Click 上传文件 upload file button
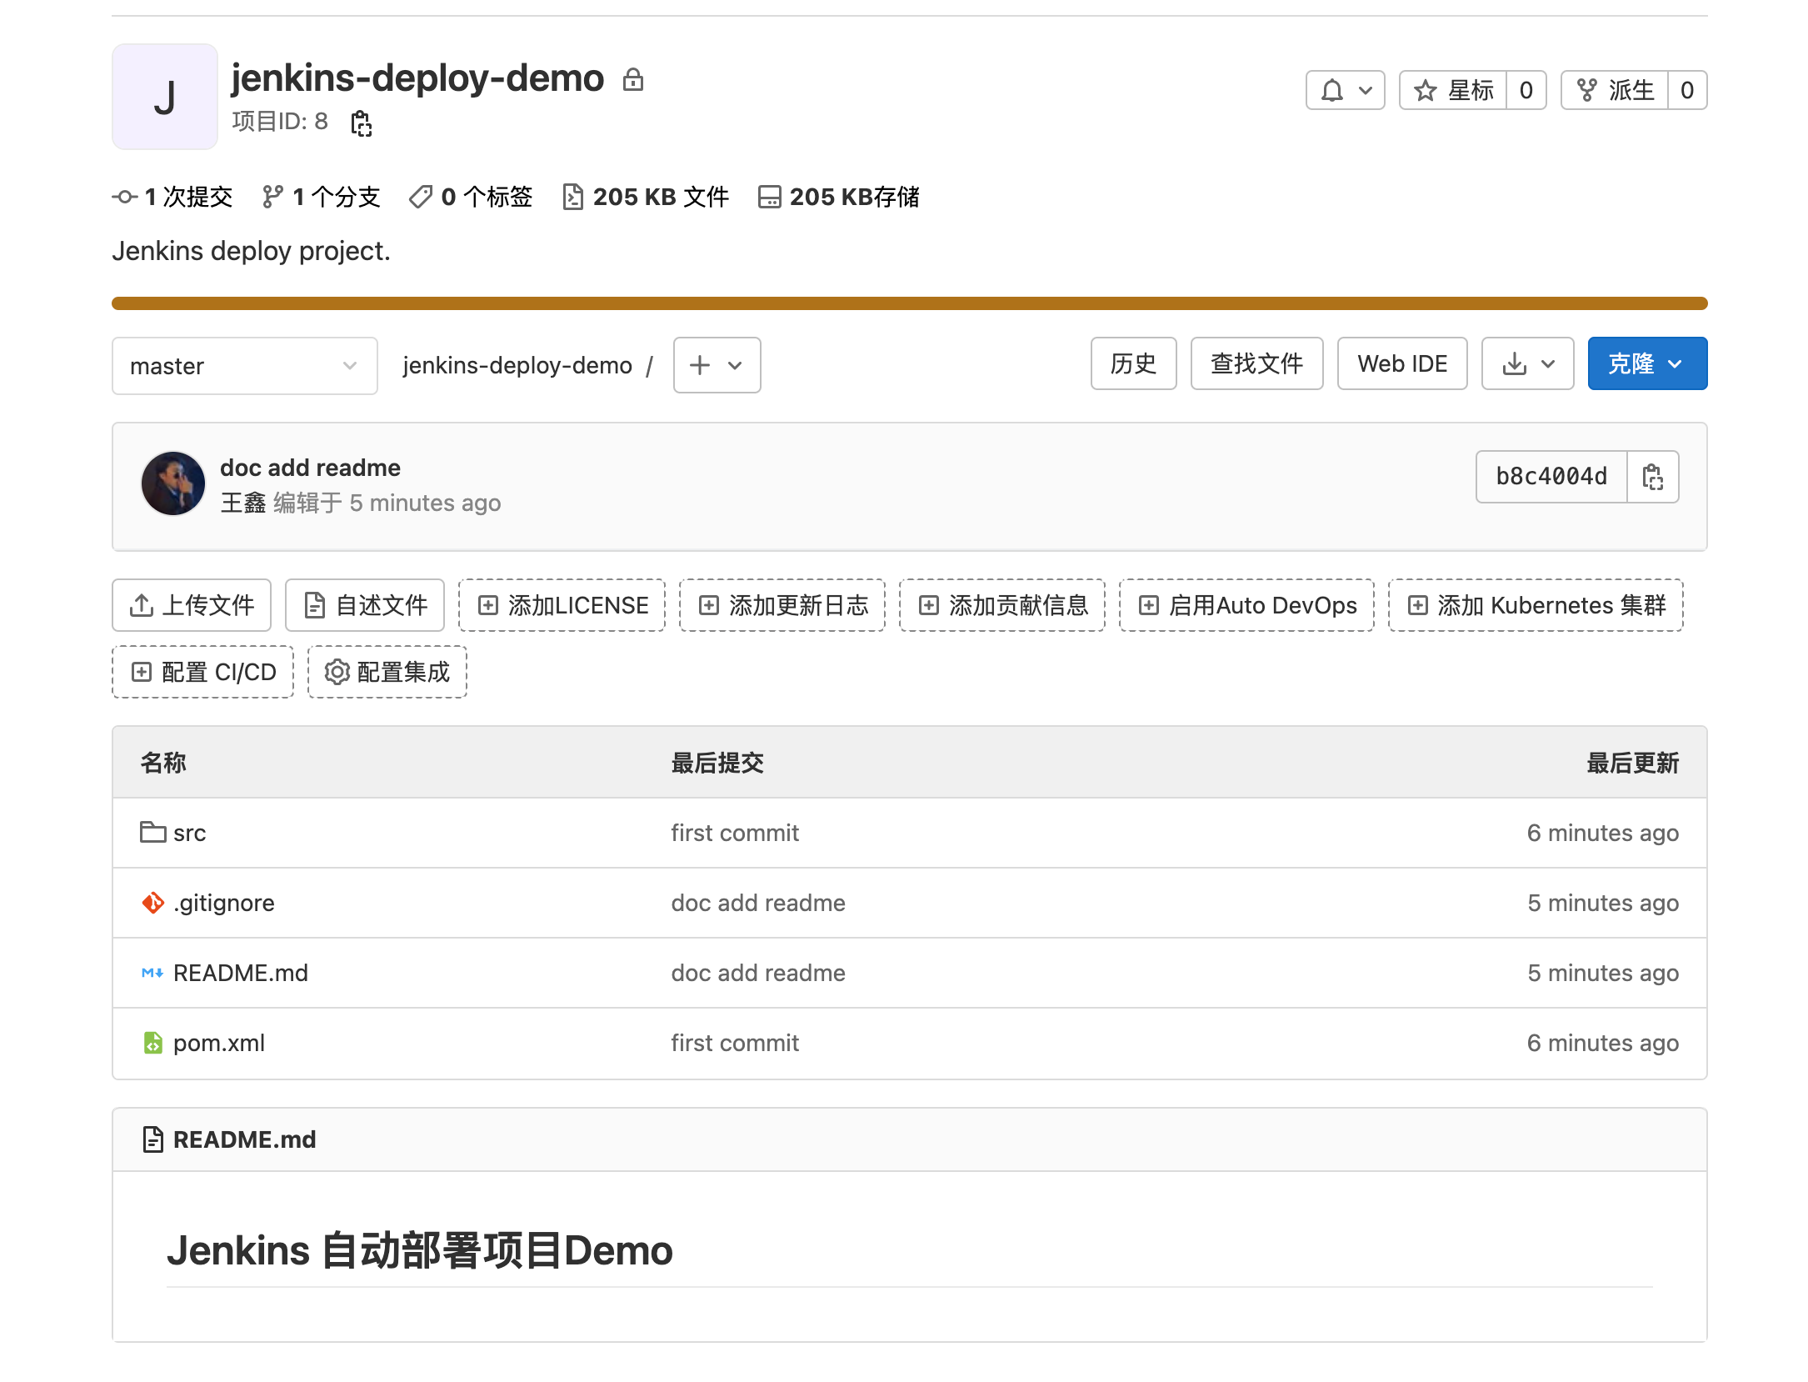 click(192, 605)
